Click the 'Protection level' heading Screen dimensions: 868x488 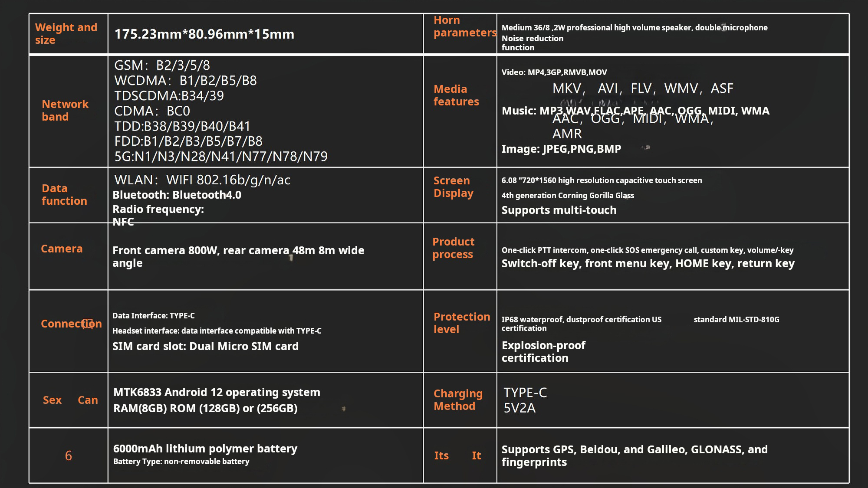click(461, 323)
